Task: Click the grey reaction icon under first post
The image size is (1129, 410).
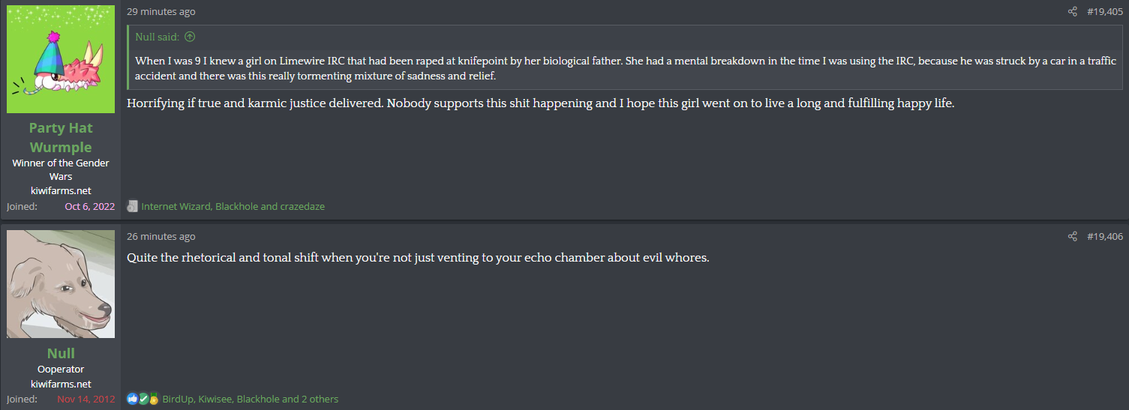Action: (133, 206)
